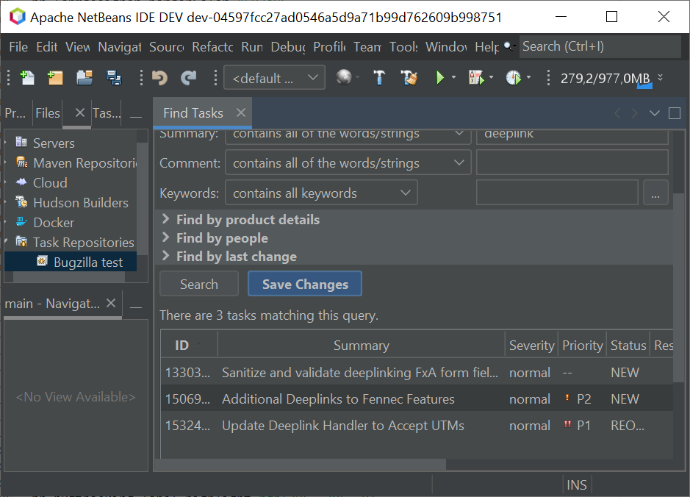The image size is (690, 497).
Task: Open the Keywords match type dropdown
Action: 321,193
